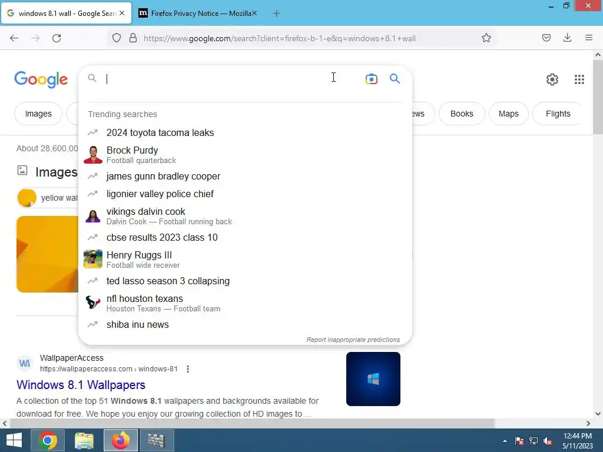
Task: Show hidden system tray icons
Action: [505, 441]
